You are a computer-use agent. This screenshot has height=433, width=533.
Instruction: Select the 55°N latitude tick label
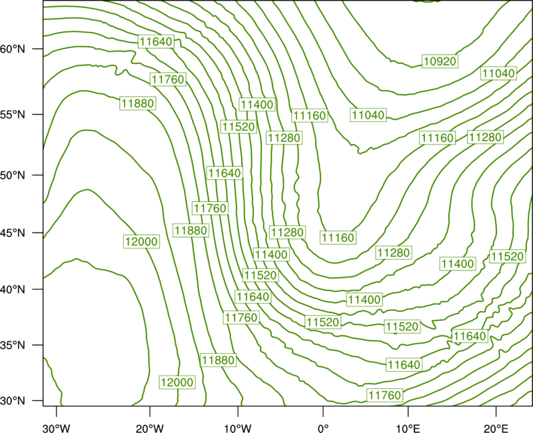[x=13, y=115]
